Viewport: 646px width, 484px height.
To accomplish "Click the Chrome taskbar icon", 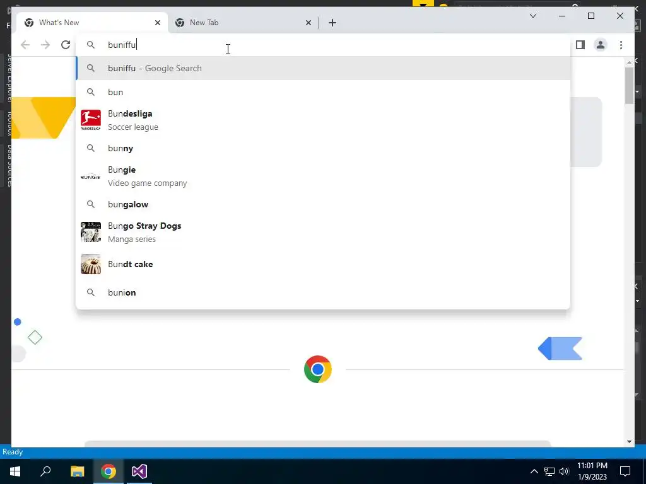I will [109, 471].
